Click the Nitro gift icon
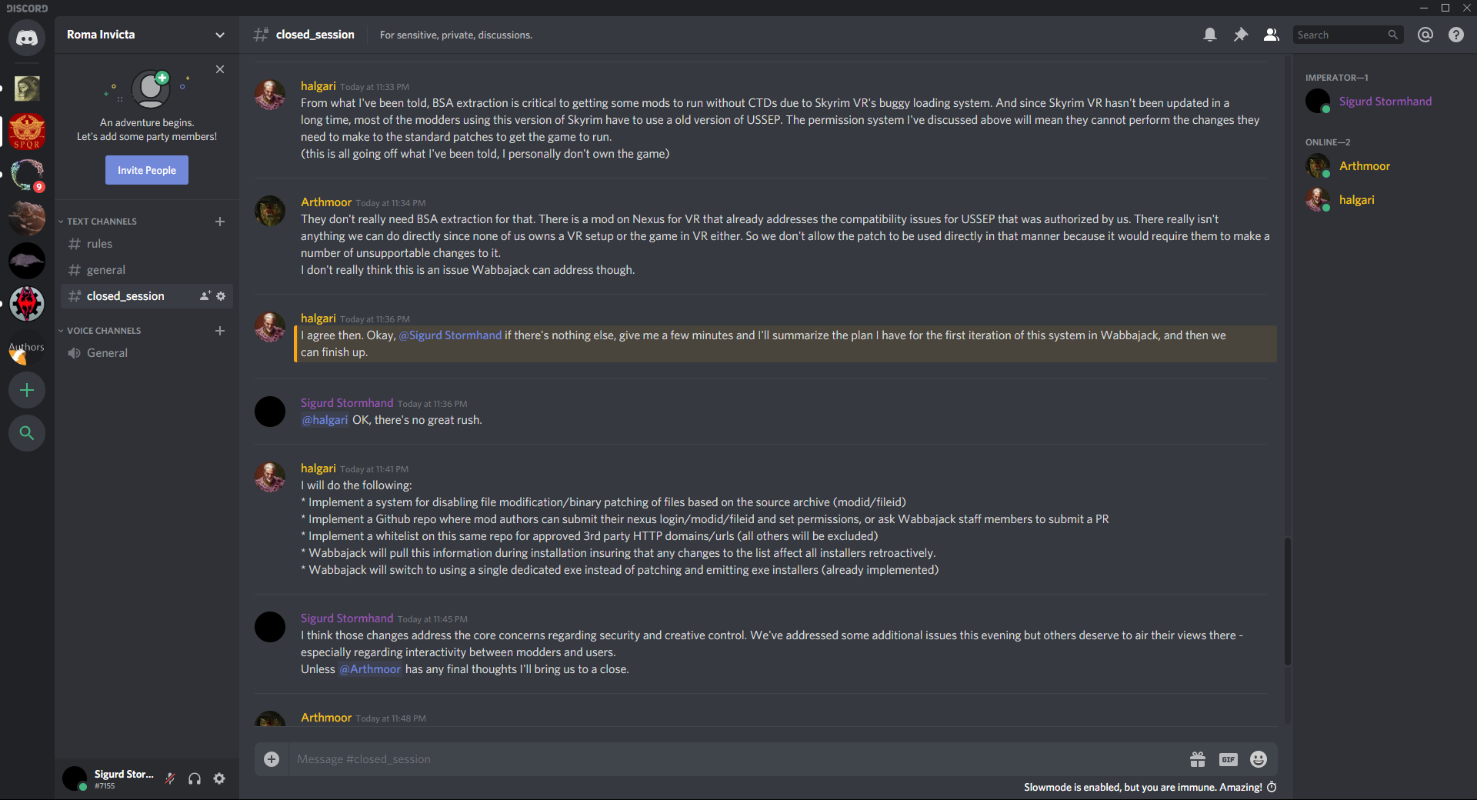 (x=1198, y=759)
